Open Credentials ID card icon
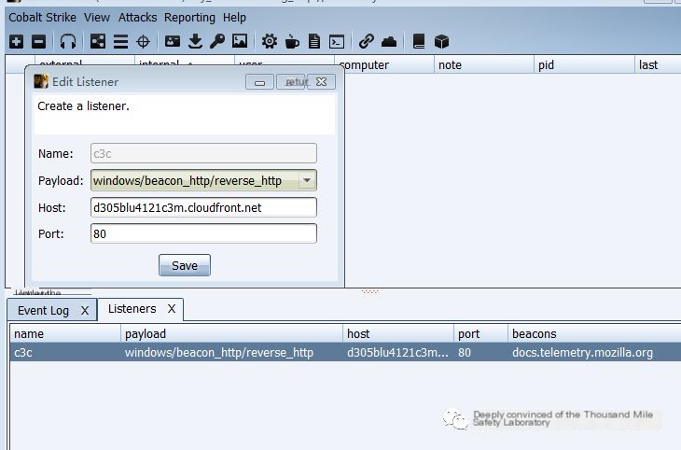The width and height of the screenshot is (681, 450). pyautogui.click(x=173, y=42)
